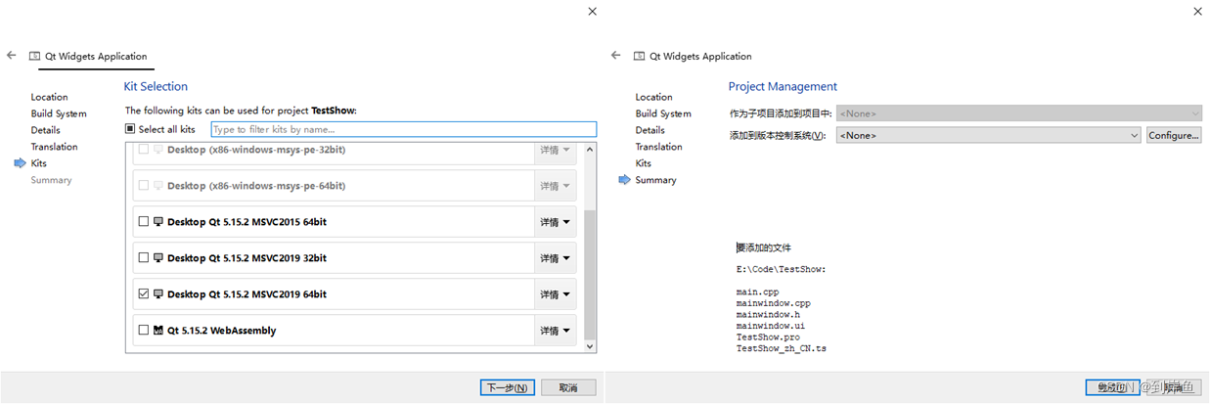The image size is (1210, 404).
Task: Click the Project Management heading
Action: click(783, 86)
